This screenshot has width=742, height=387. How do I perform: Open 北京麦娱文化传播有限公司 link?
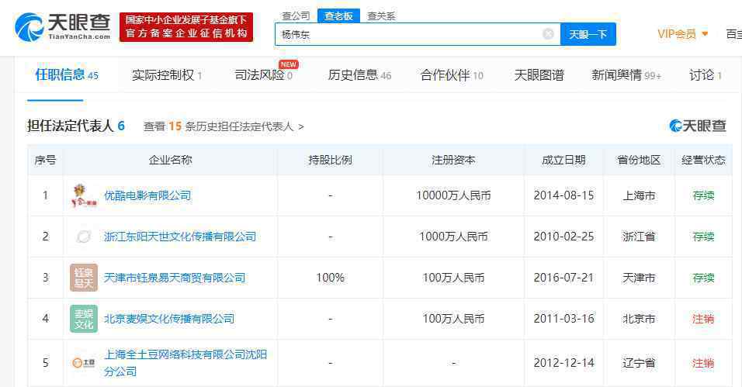(x=169, y=319)
